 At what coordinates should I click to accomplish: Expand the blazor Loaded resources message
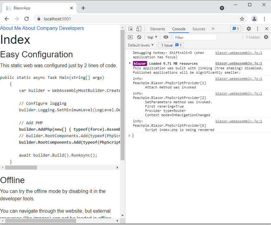point(130,63)
